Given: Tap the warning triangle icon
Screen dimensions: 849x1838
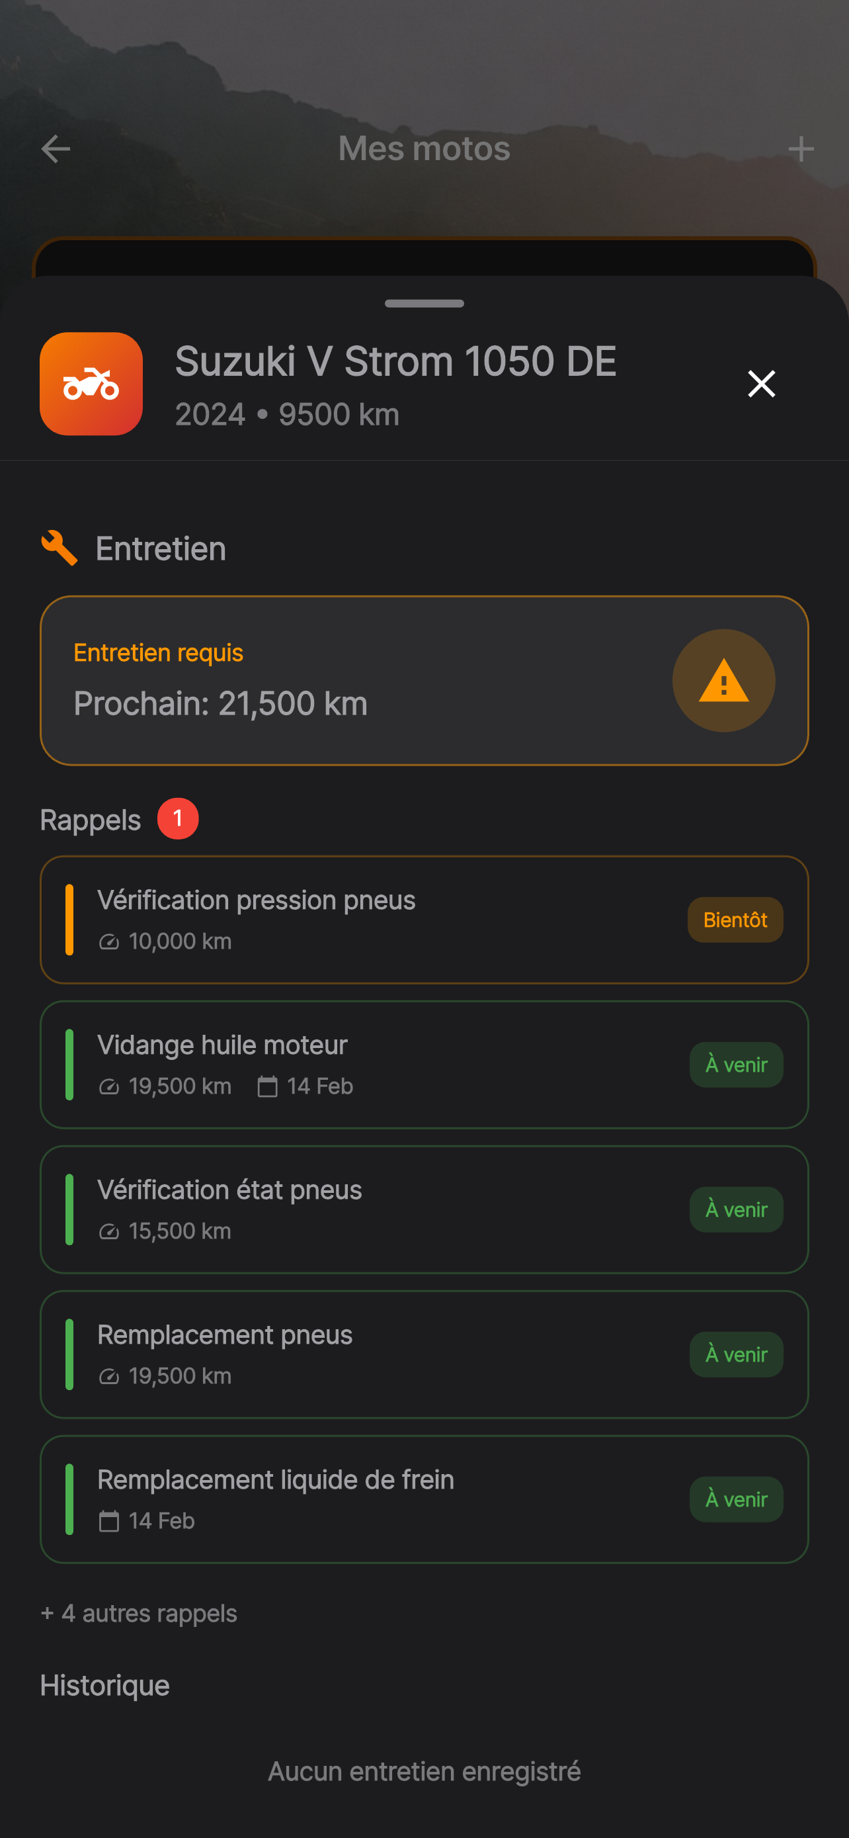Looking at the screenshot, I should 723,681.
